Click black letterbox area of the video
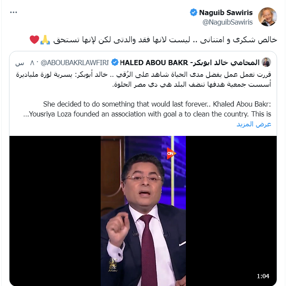The width and height of the screenshot is (287, 286). tap(55, 211)
